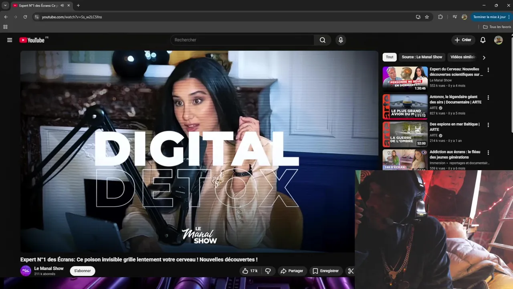513x289 pixels.
Task: Click the Créer button
Action: point(463,40)
